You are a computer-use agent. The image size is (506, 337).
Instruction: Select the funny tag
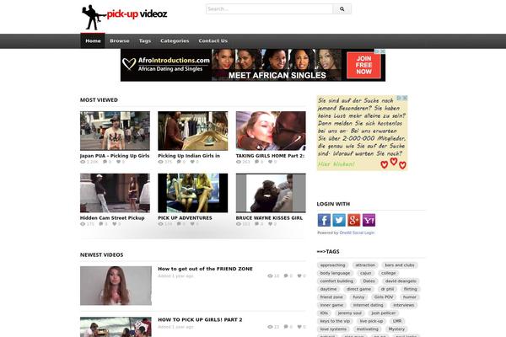click(x=358, y=297)
